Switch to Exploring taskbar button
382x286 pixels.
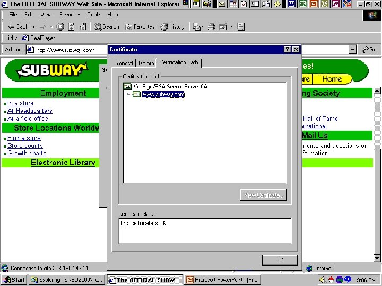point(67,280)
